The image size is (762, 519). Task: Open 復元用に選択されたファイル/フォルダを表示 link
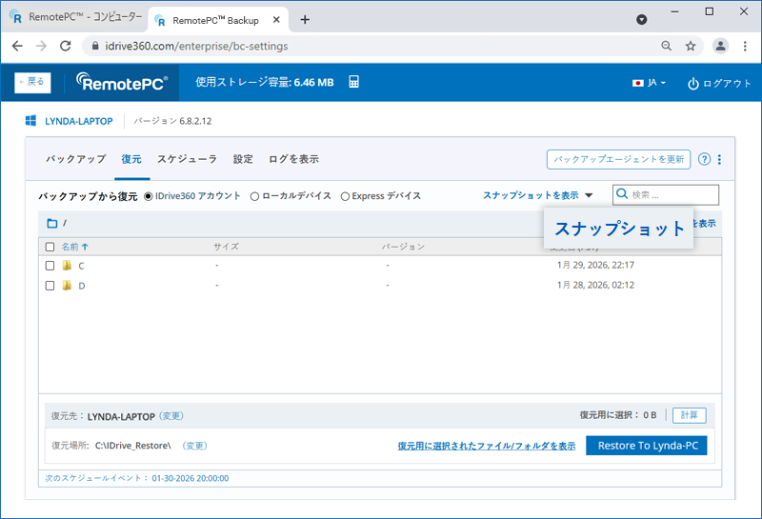[x=487, y=446]
